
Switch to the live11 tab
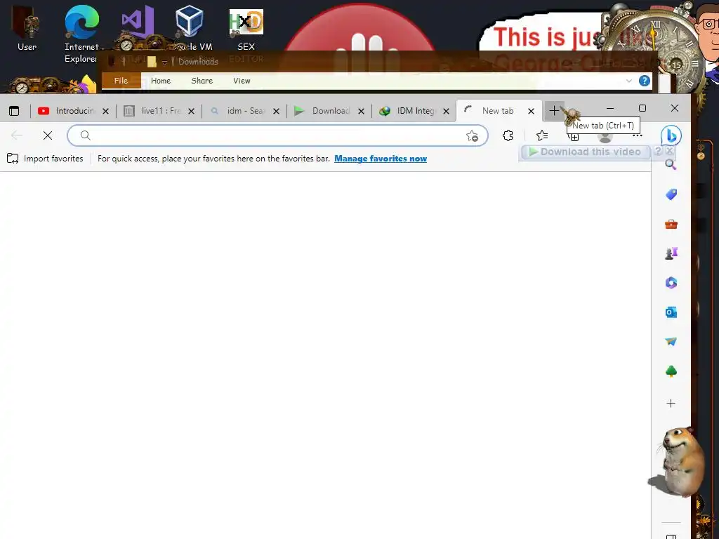pyautogui.click(x=159, y=111)
